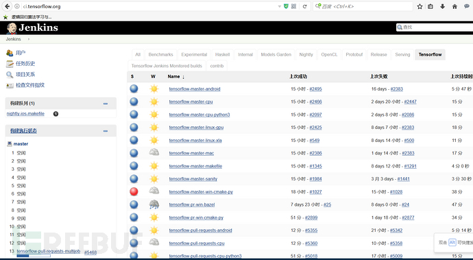
Task: Click red status ball for tensorflow-master-win-cmake-py
Action: pos(134,191)
